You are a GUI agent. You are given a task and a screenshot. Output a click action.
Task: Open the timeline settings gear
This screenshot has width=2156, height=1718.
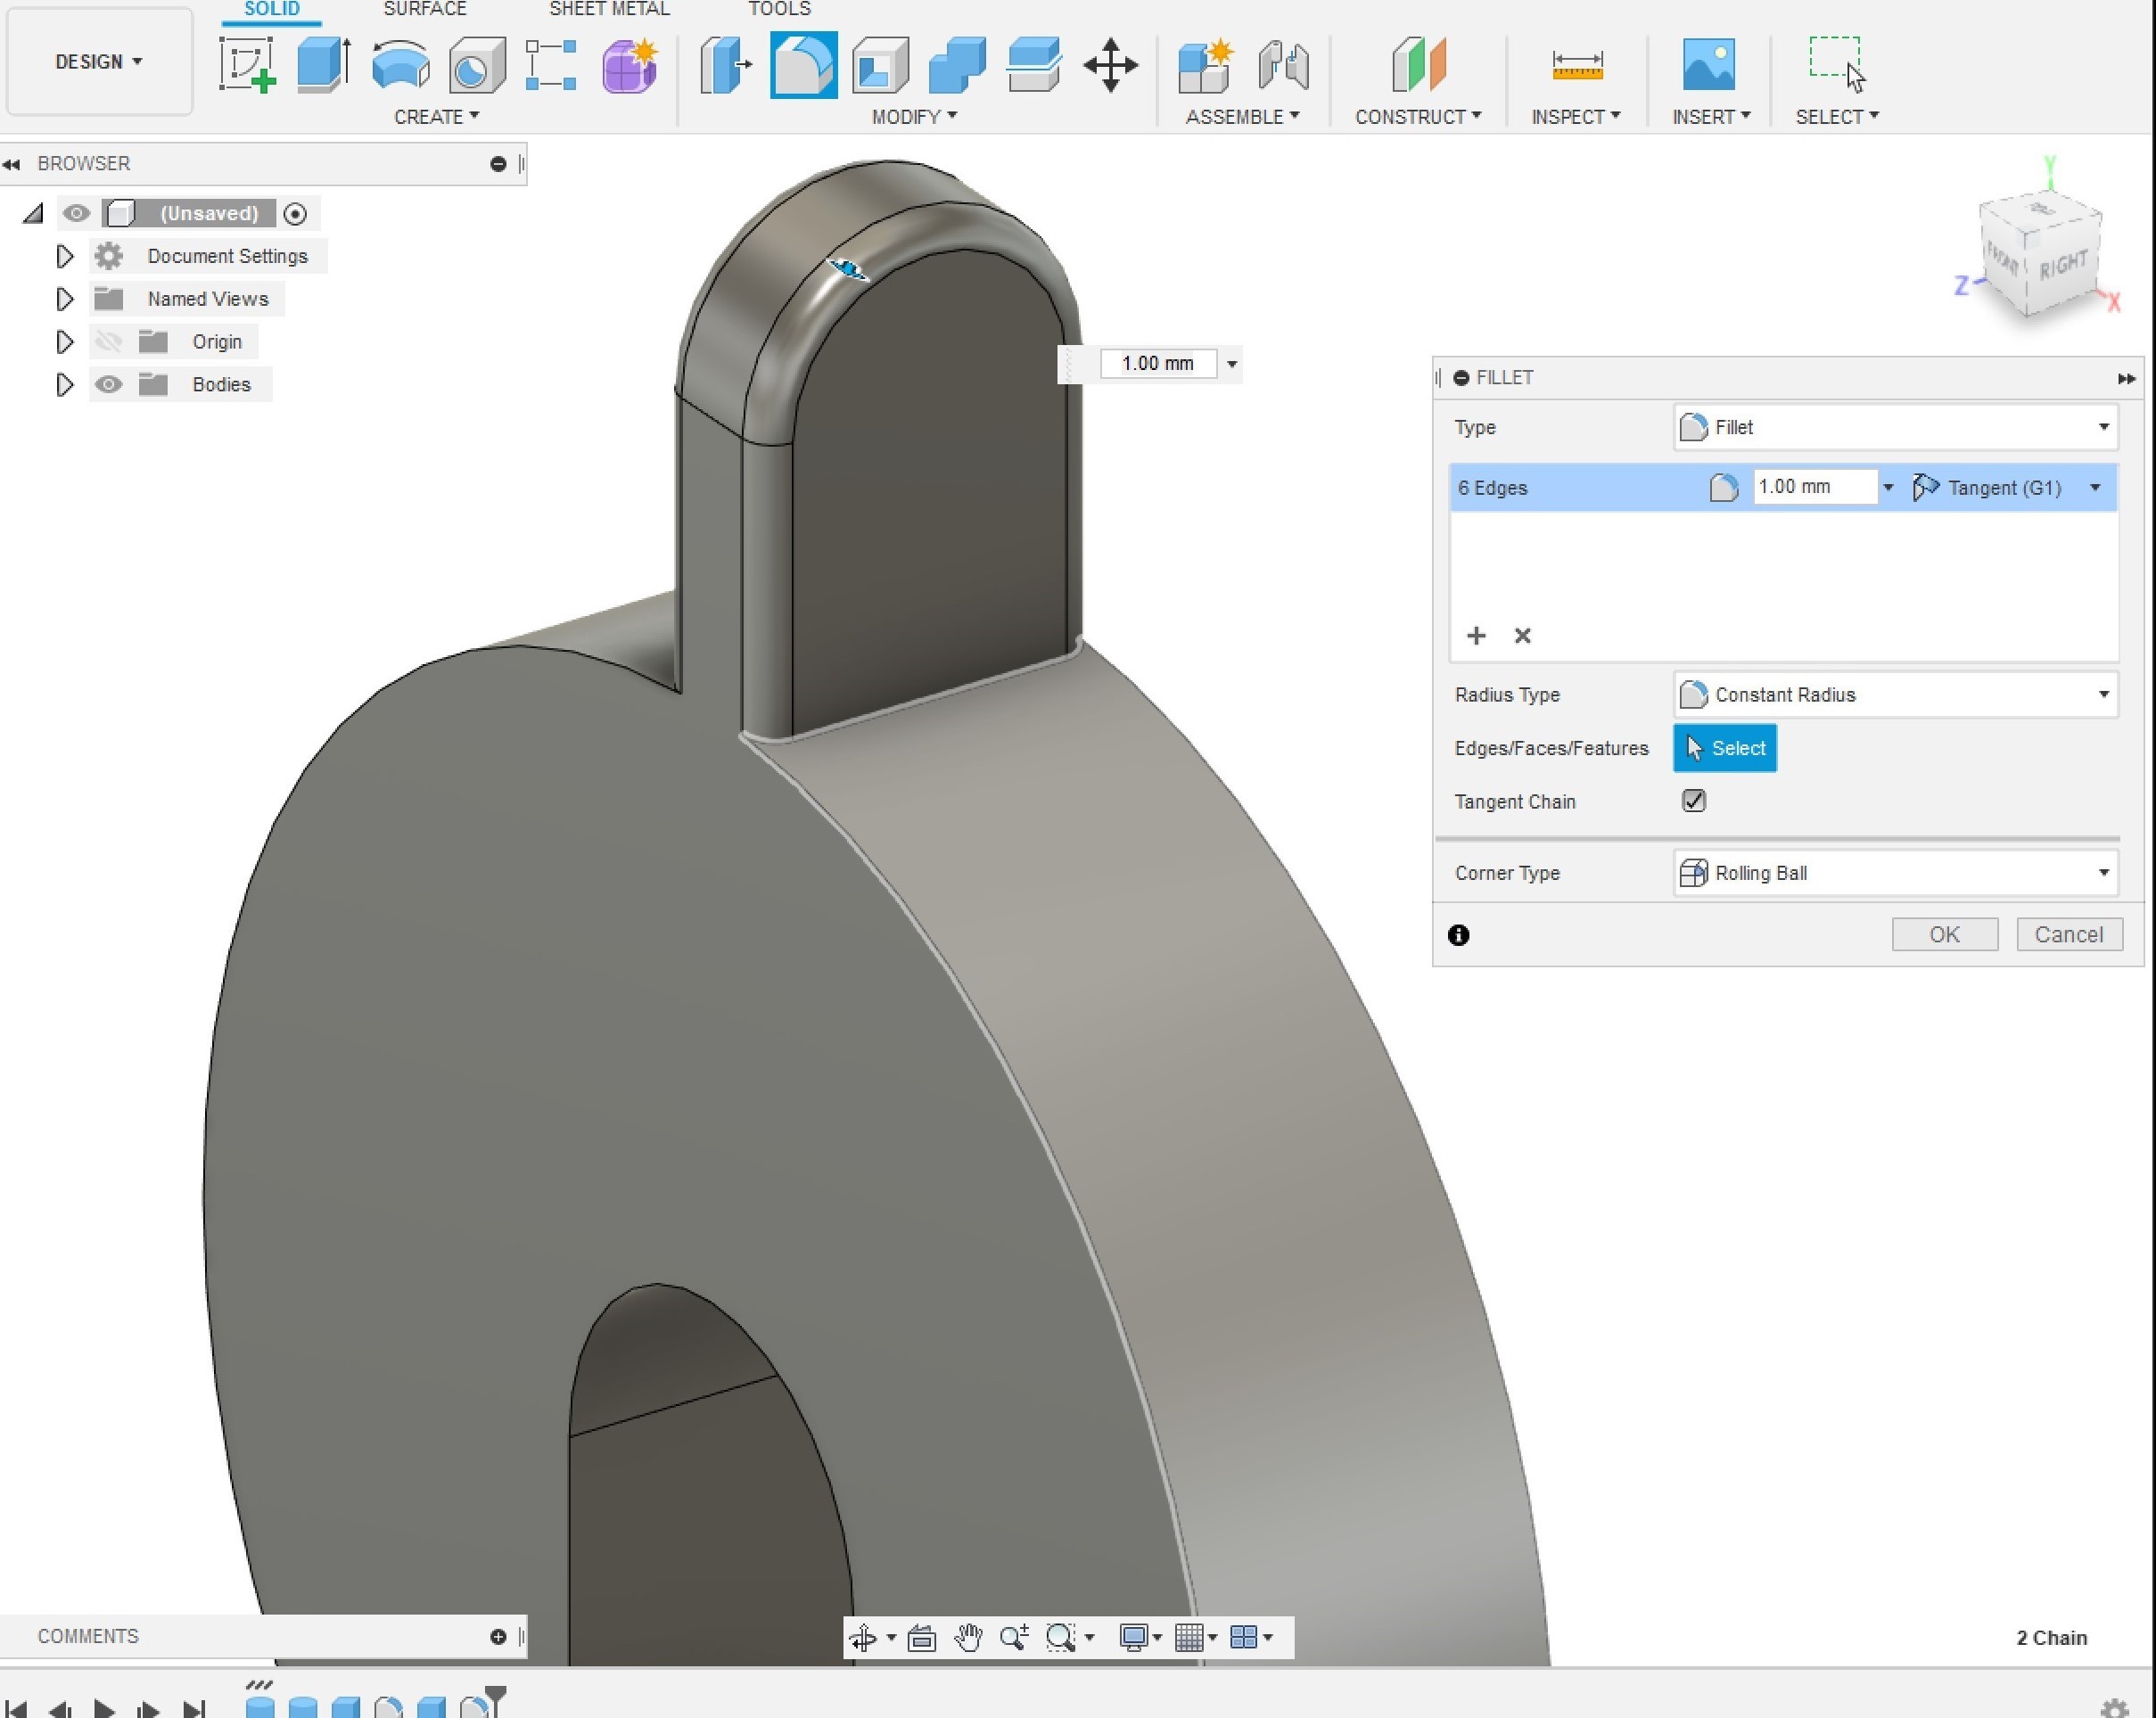pyautogui.click(x=2114, y=1709)
